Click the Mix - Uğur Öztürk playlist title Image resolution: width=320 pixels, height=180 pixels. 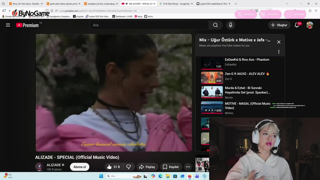[235, 40]
